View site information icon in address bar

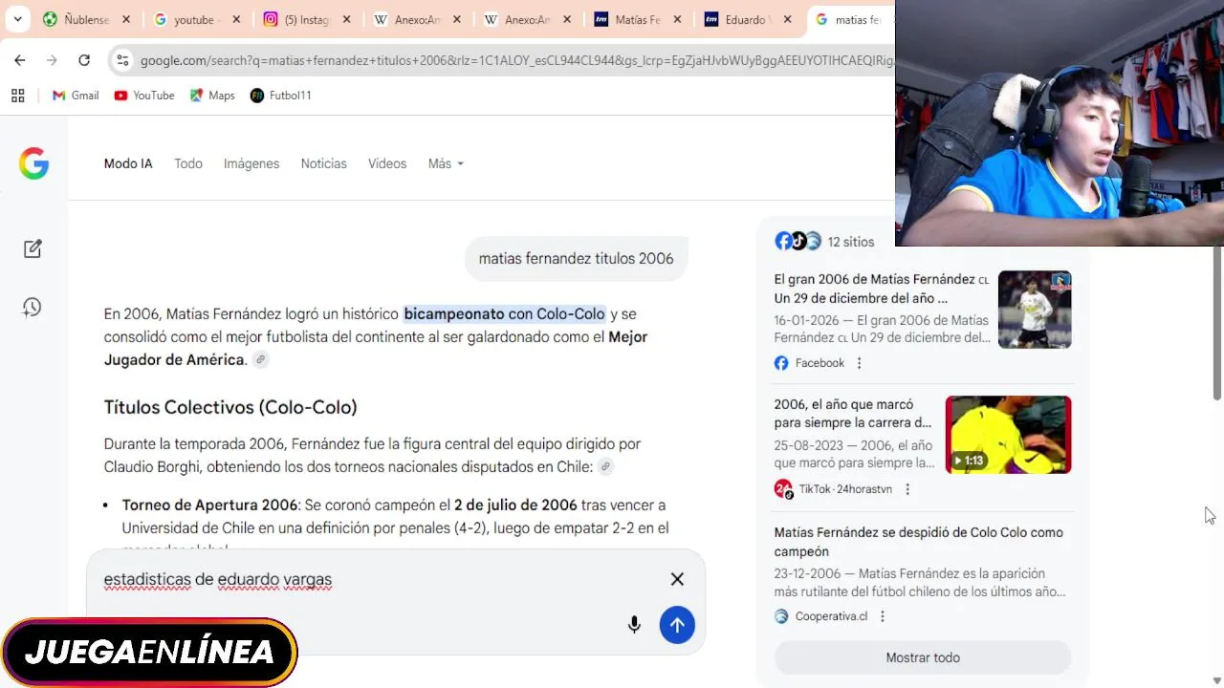pos(122,60)
